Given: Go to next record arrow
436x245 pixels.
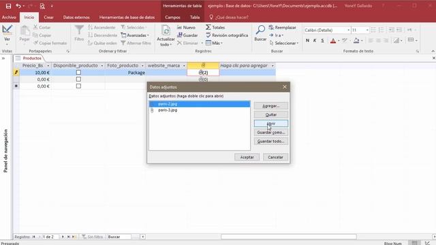Looking at the screenshot, I should click(63, 237).
